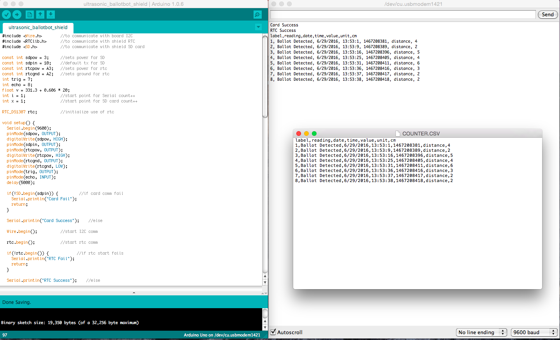Click "Binary sketch size" console line

tap(70, 323)
